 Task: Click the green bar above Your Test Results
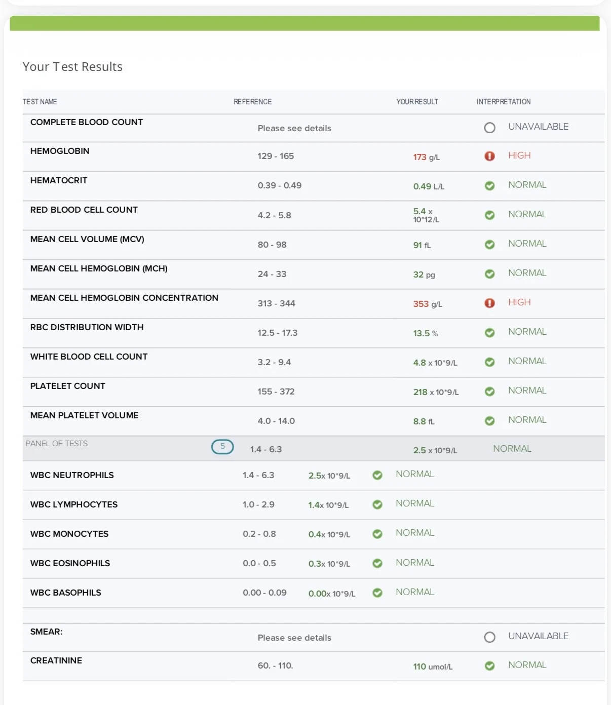[304, 23]
